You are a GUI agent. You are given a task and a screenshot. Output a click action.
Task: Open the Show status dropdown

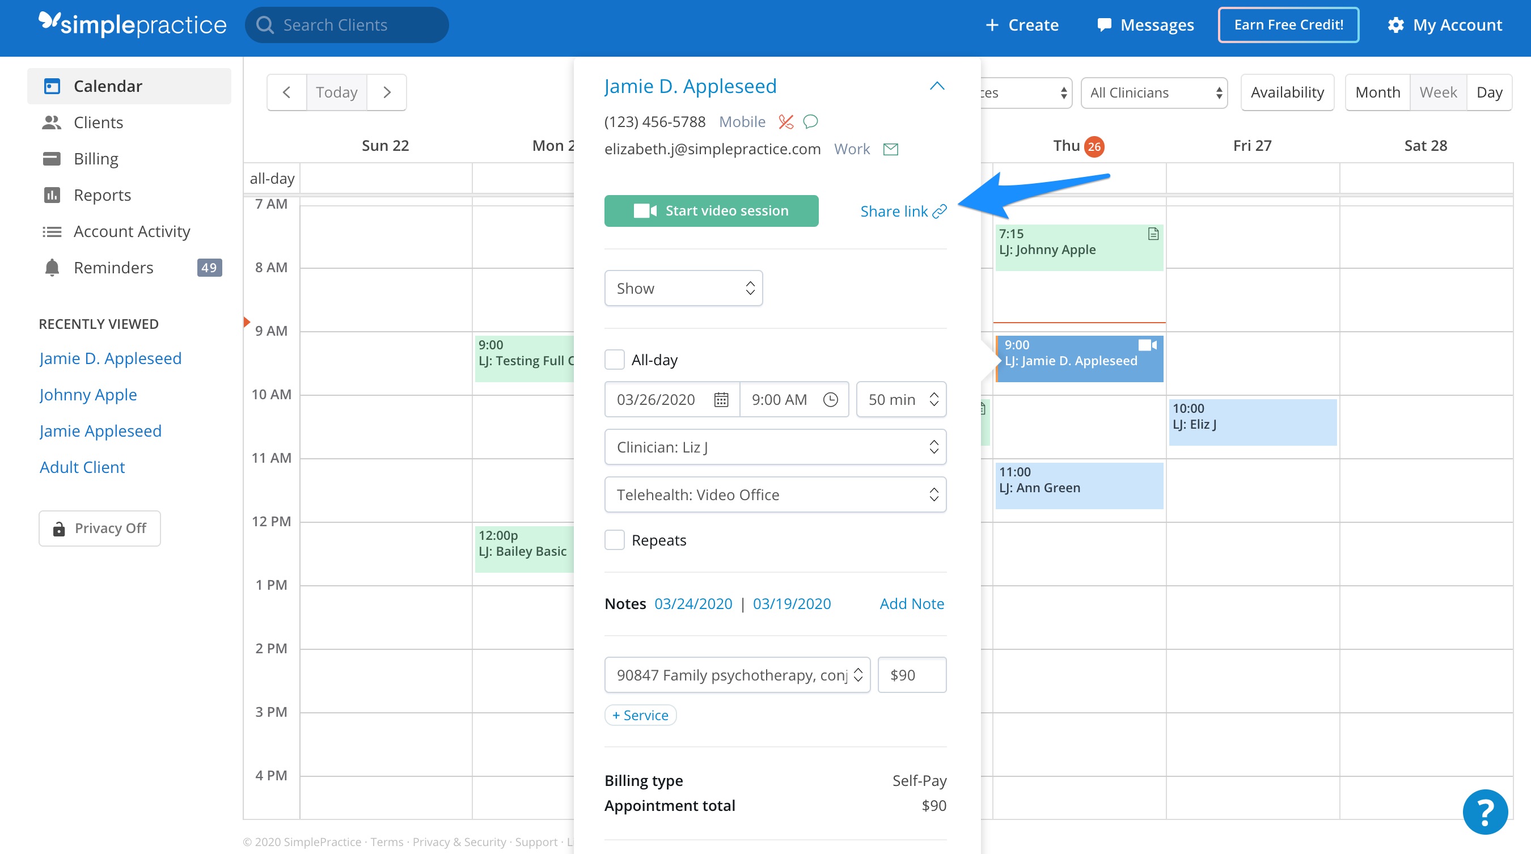point(683,288)
